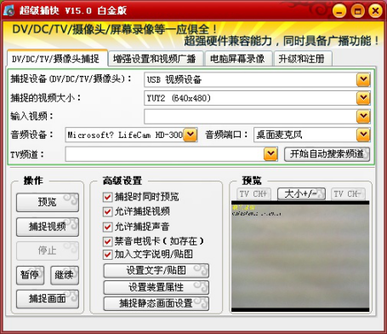Click the 继续 button
This screenshot has width=387, height=334.
point(65,275)
